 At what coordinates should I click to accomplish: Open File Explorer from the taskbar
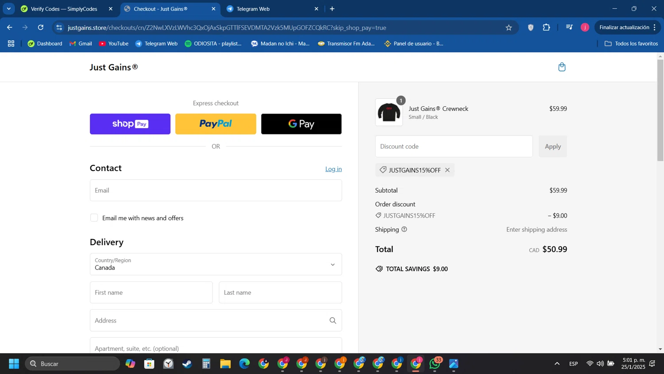(225, 364)
